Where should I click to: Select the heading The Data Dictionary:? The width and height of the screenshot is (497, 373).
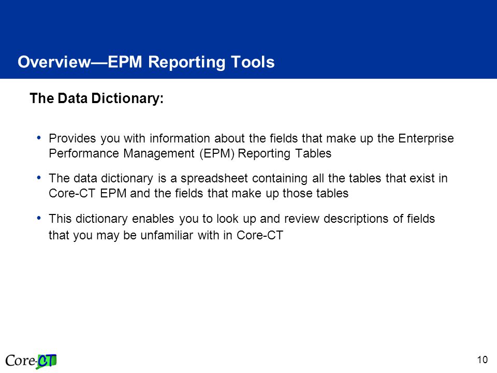[x=97, y=98]
